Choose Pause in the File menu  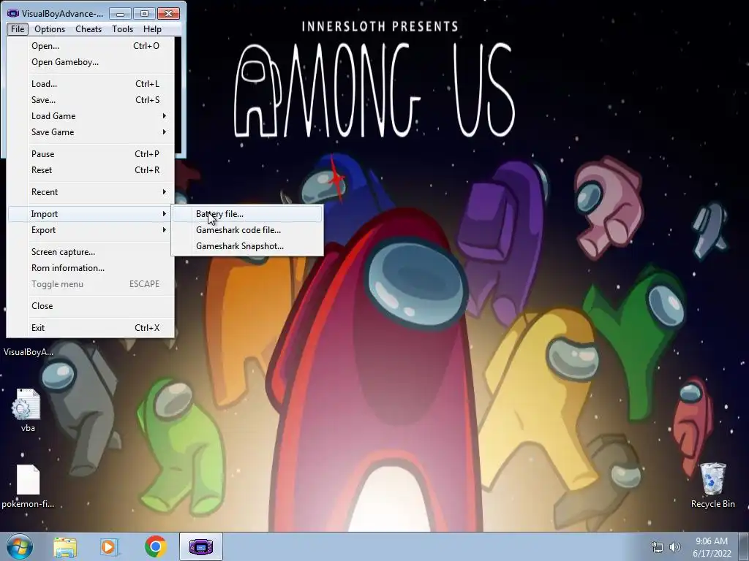click(x=91, y=154)
